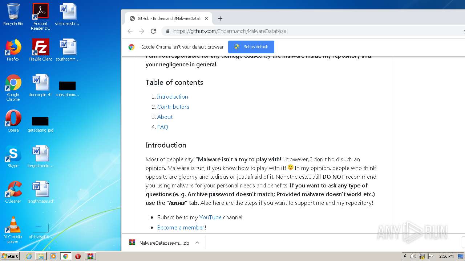
Task: Show hidden system tray icons
Action: coord(405,256)
